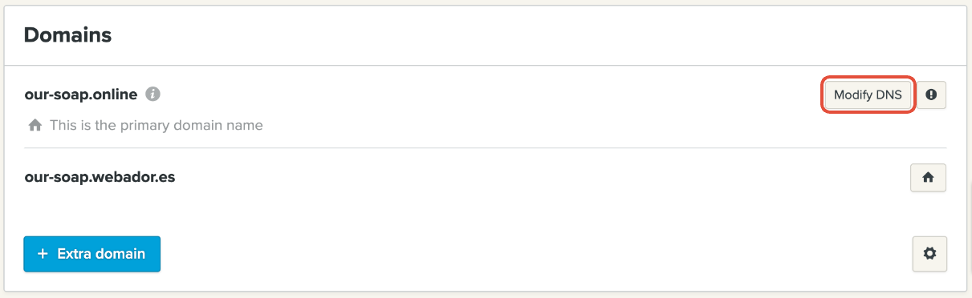Click the Domains heading

point(67,35)
